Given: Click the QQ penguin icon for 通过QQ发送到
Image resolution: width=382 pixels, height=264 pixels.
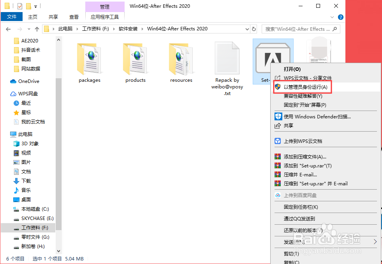Looking at the screenshot, I should [x=278, y=218].
